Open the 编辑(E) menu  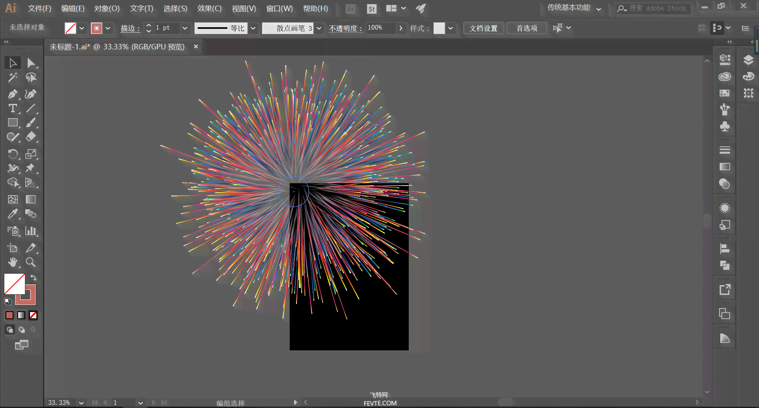[x=73, y=8]
